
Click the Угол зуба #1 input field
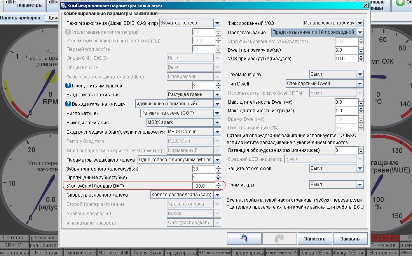coord(204,186)
